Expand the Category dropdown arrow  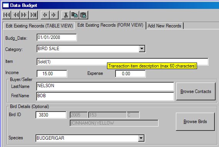click(x=142, y=49)
